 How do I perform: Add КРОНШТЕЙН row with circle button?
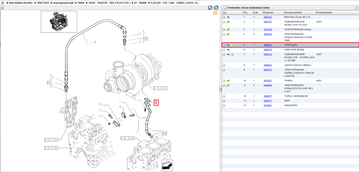224,106
